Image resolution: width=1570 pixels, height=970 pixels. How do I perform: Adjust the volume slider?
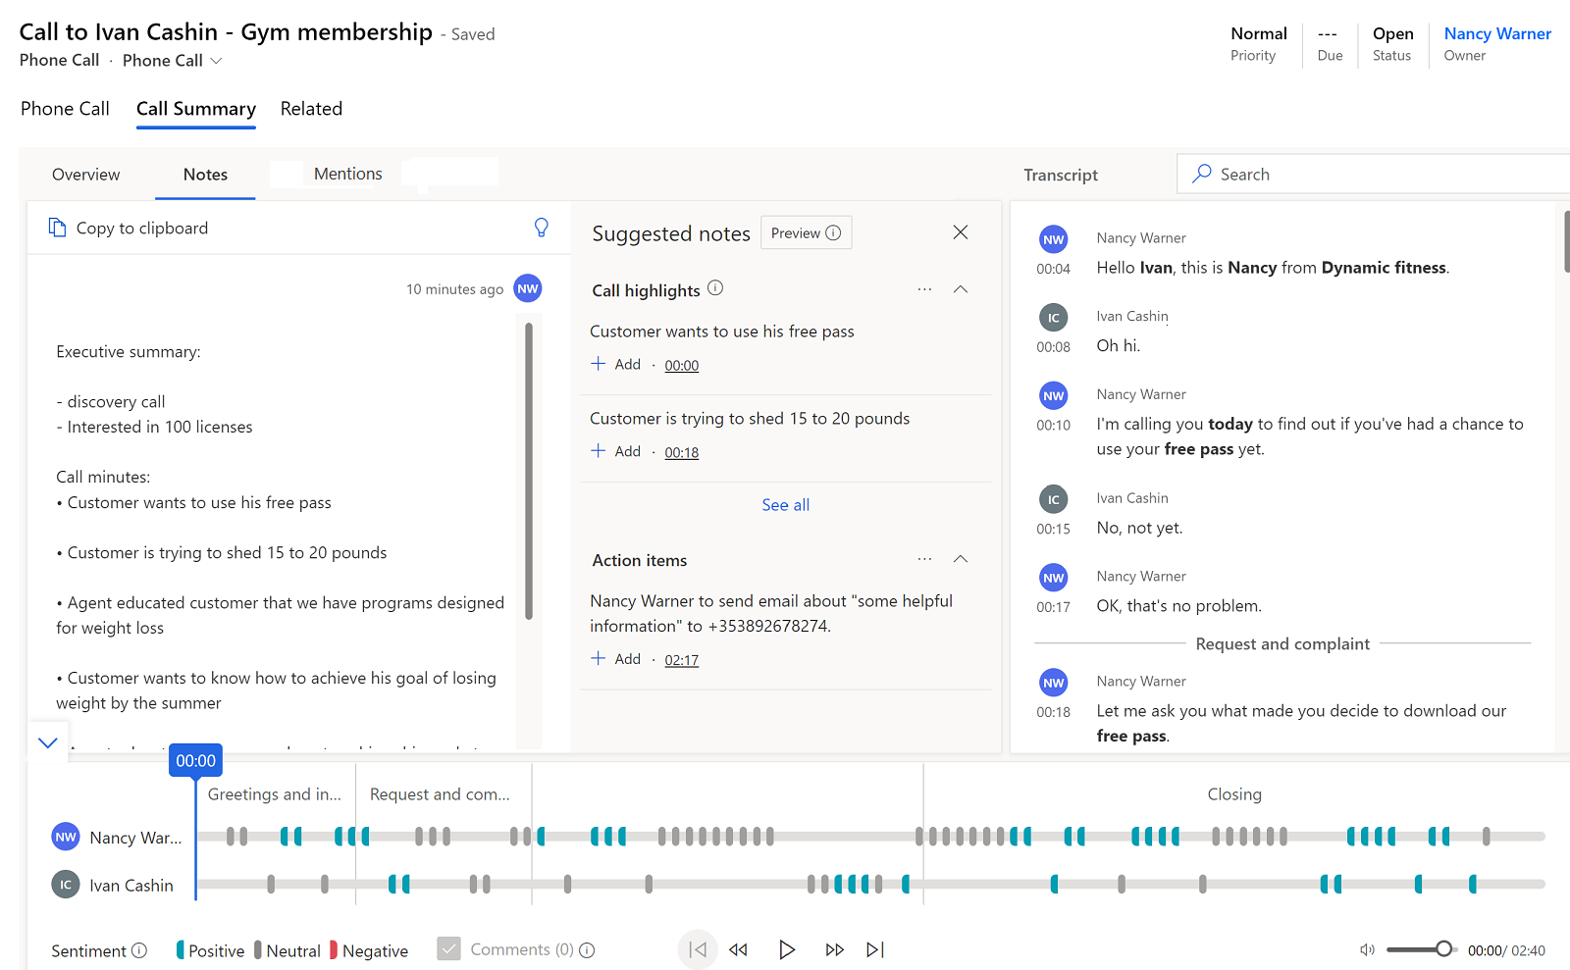1442,949
